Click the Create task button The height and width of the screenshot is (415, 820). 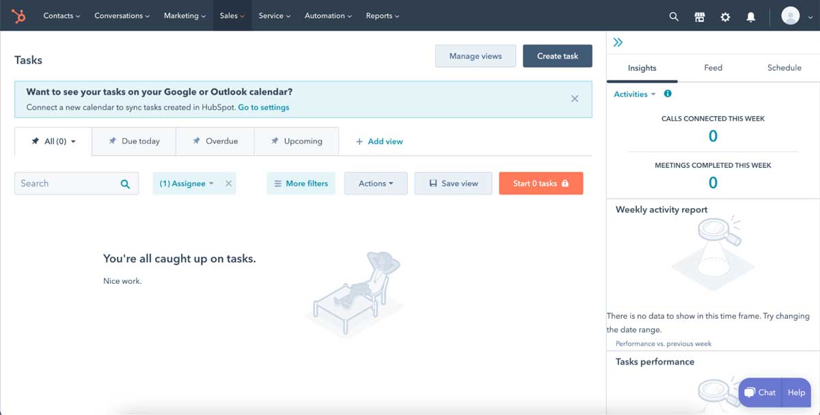coord(558,56)
